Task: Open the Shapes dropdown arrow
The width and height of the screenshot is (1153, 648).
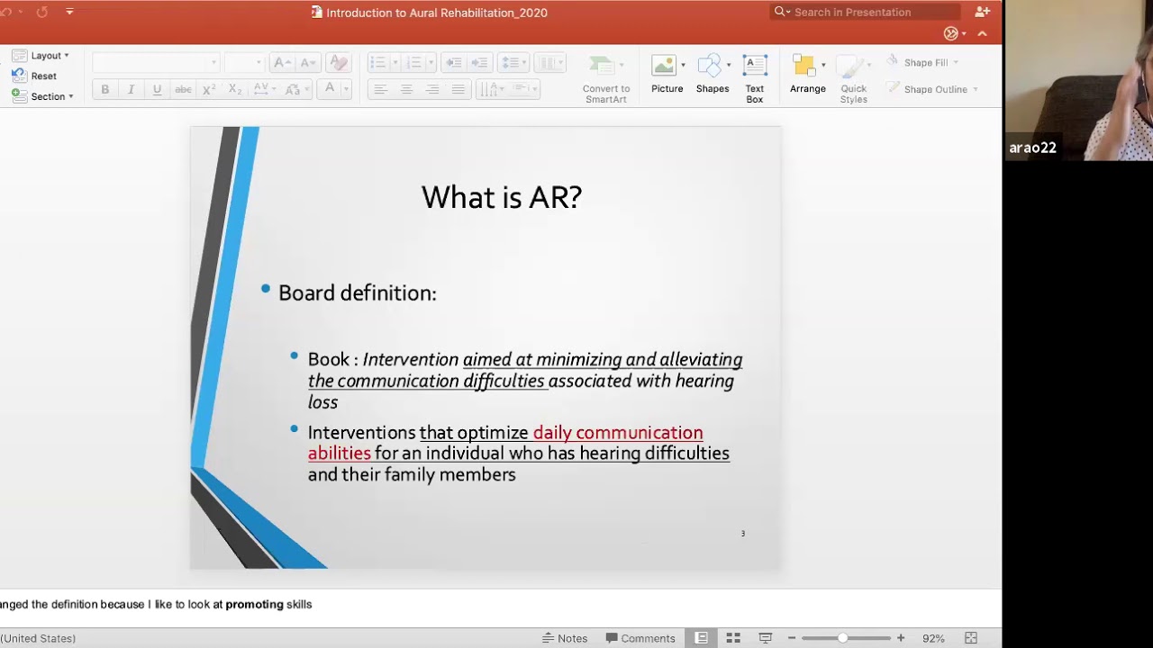Action: (x=729, y=65)
